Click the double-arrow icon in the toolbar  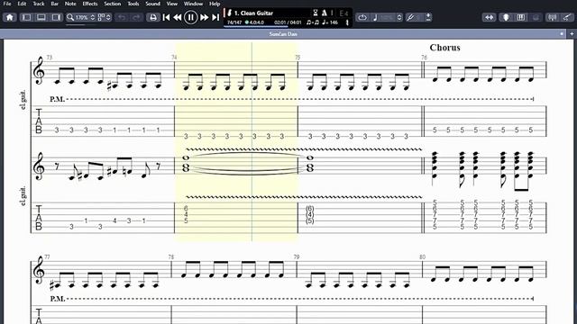[489, 17]
